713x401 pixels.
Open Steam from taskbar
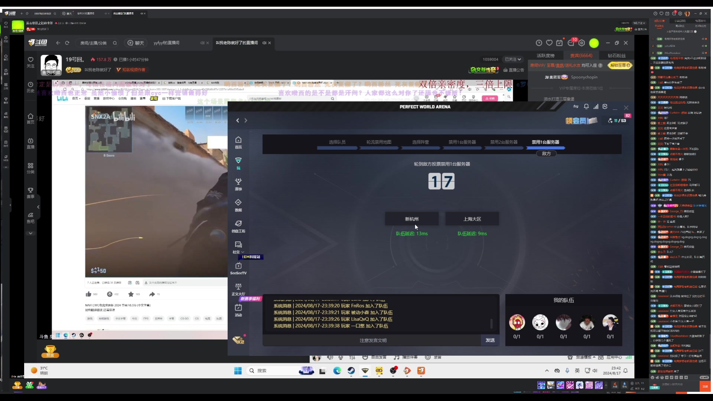tap(351, 371)
